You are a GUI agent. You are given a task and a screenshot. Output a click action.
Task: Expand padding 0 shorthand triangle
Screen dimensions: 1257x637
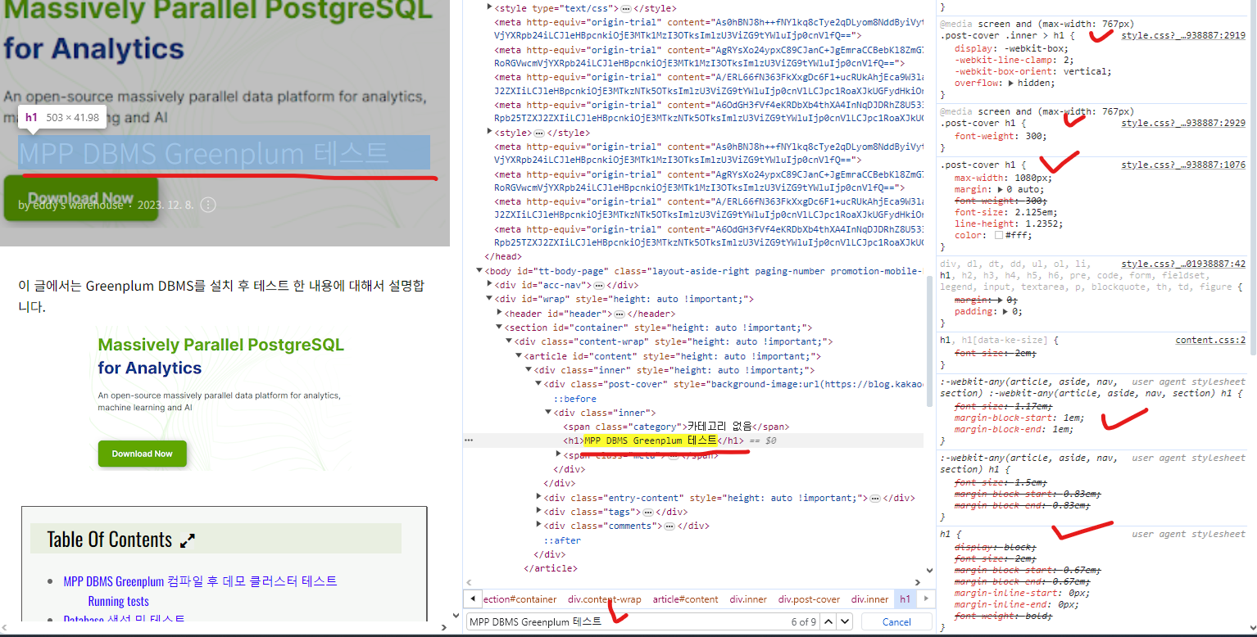1005,311
